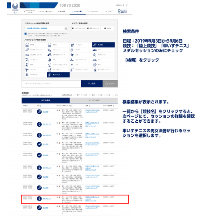The height and width of the screenshot is (217, 200).
Task: Switch to the カレンダー表示 calendar tab
Action: 94,100
